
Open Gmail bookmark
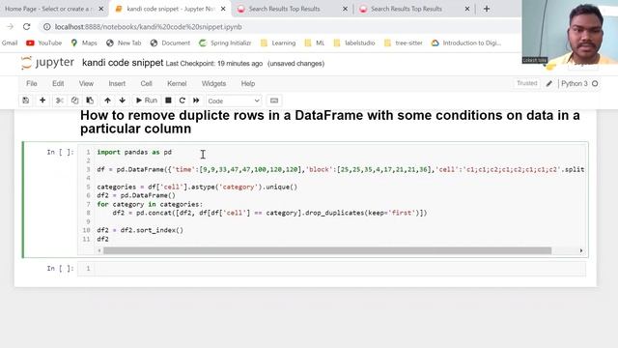10,43
